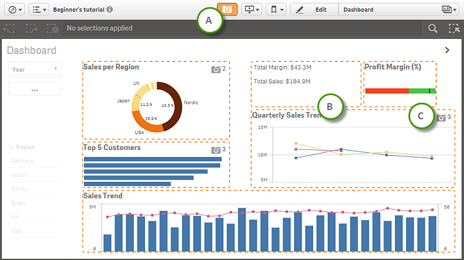464x260 pixels.
Task: Expand the Year filter pane
Action: 34,69
